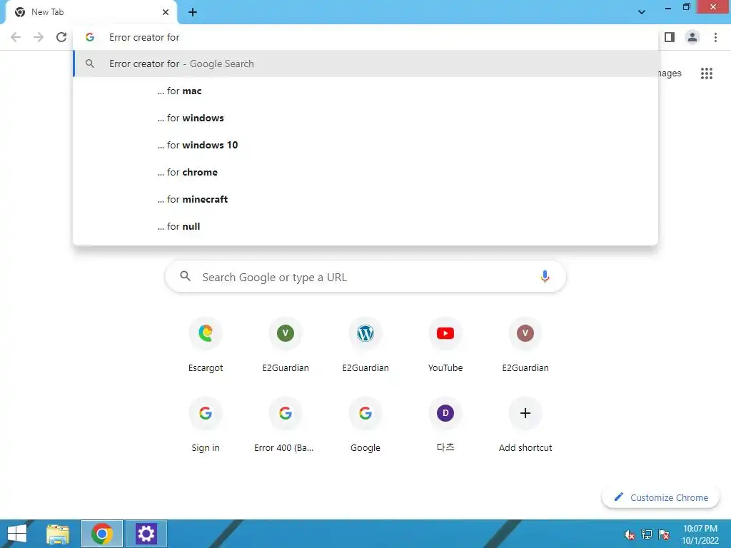Open the Google apps grid
The image size is (731, 548).
pos(707,73)
